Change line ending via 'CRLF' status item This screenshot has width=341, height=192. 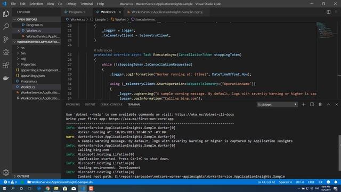(x=311, y=182)
